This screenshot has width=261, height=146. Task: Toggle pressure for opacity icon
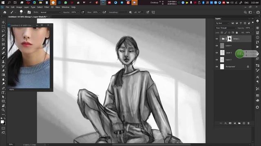click(83, 12)
